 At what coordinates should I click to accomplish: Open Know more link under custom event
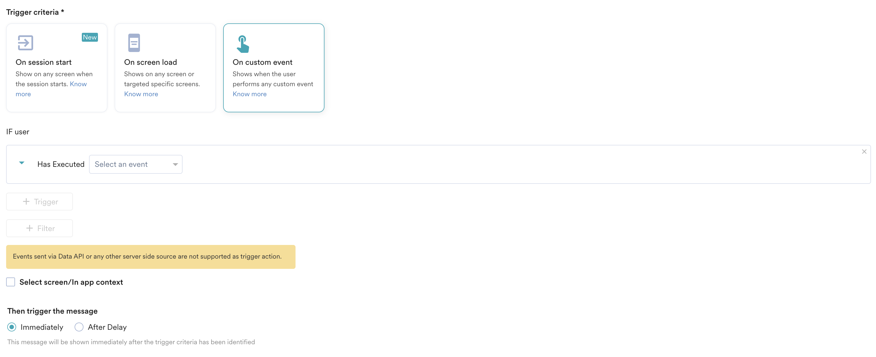point(249,94)
